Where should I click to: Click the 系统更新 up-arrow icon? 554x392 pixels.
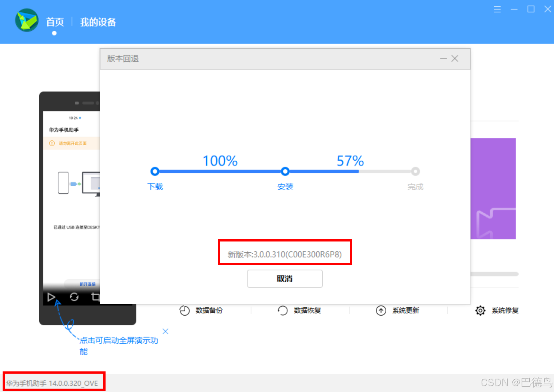[x=381, y=311]
